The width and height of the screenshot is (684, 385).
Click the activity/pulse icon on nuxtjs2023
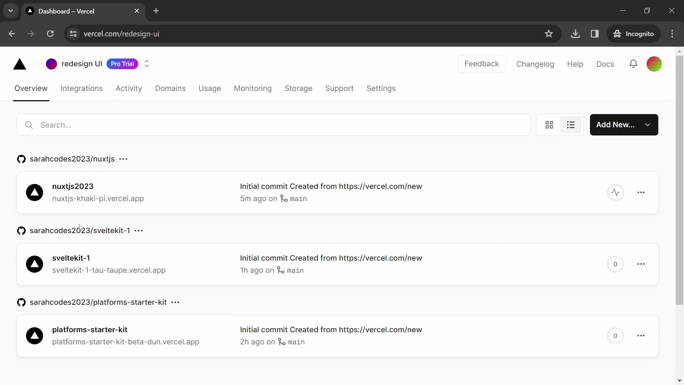(x=616, y=192)
